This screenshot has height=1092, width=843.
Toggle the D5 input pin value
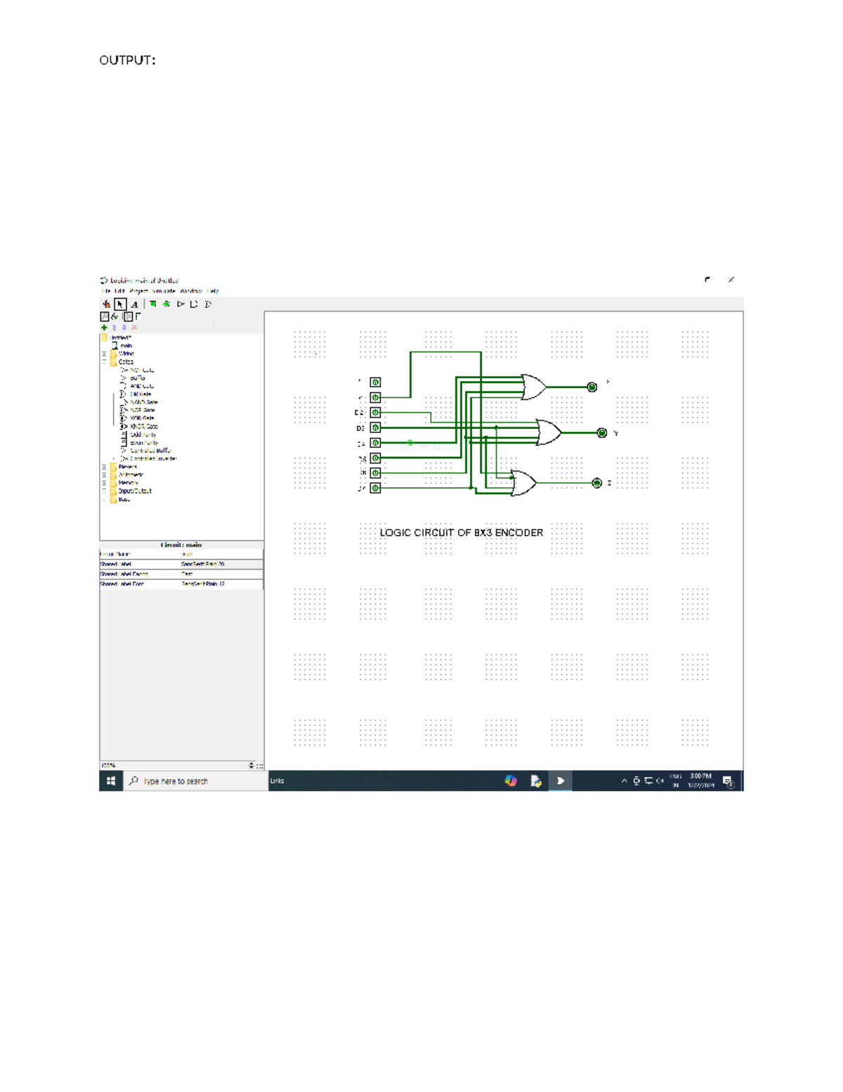pyautogui.click(x=375, y=457)
